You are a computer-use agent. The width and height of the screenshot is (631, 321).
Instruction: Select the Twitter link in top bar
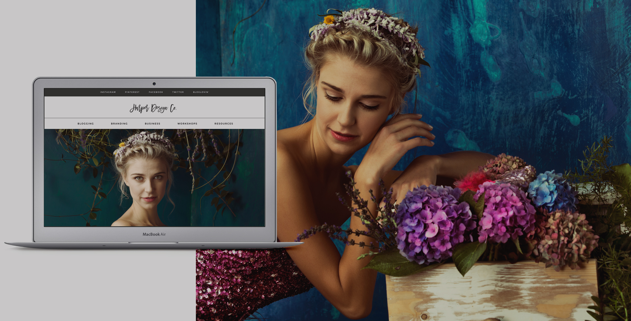(178, 92)
